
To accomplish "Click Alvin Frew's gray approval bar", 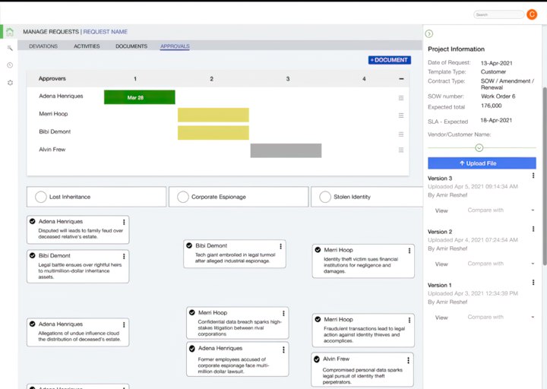I will point(286,150).
